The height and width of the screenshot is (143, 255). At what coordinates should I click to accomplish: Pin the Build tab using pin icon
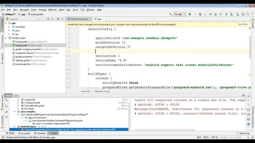coord(6,112)
